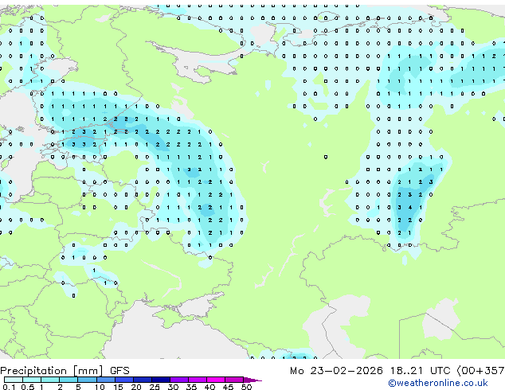Click the 'Precipitation [mm]' title text
Screen dimensions: 505x390
[x=52, y=371]
